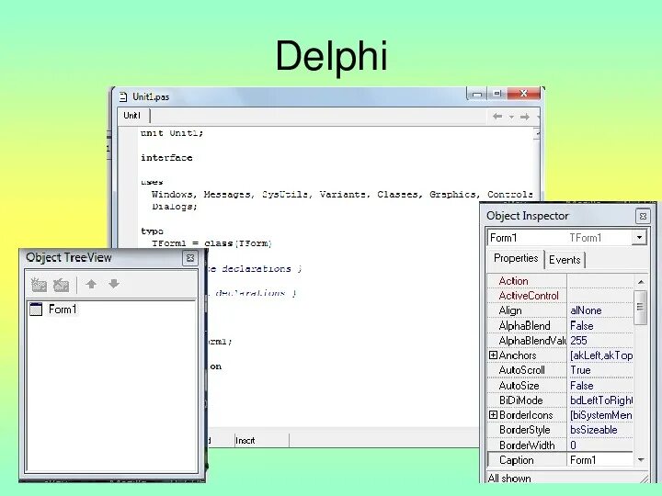Click the first new-item icon in Object TreeView toolbar

(39, 285)
